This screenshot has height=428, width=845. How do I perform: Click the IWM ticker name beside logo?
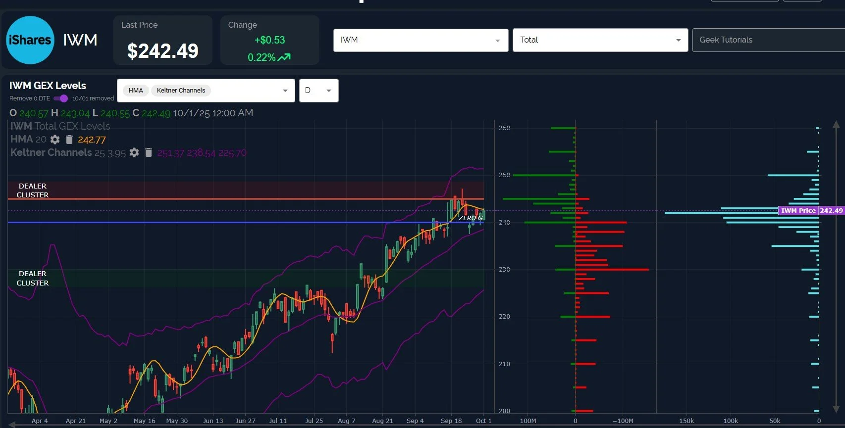(x=80, y=40)
